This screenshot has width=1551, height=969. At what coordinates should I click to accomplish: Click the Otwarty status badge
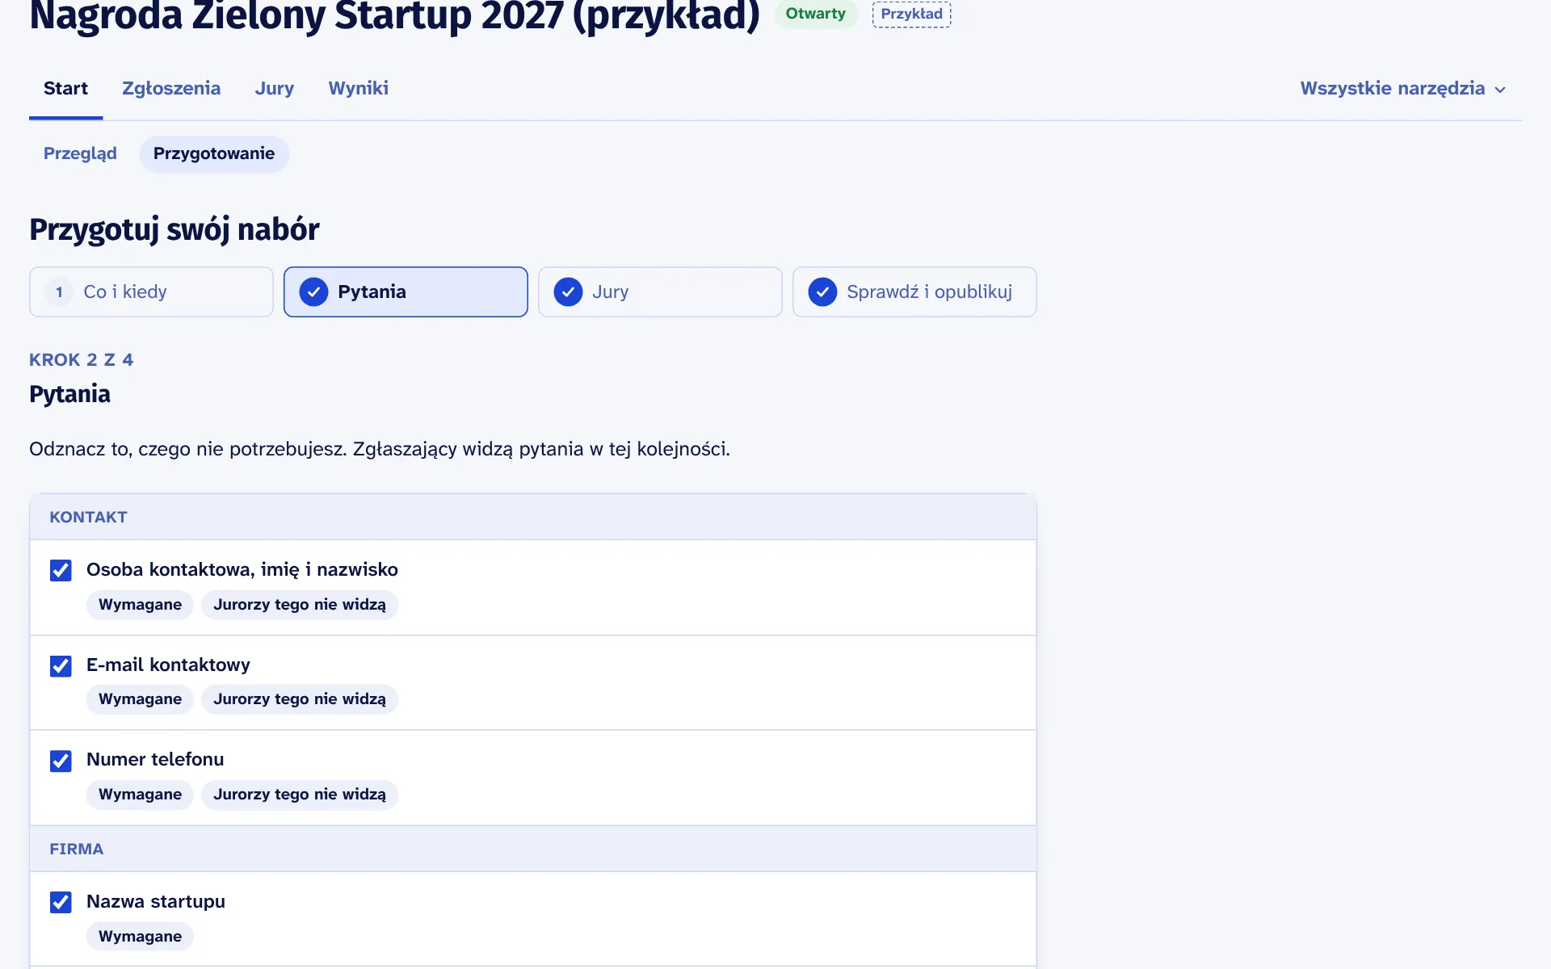tap(815, 14)
